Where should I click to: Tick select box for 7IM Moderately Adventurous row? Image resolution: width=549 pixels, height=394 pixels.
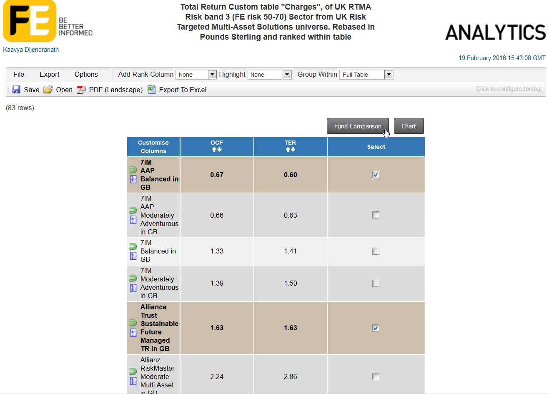click(x=376, y=284)
